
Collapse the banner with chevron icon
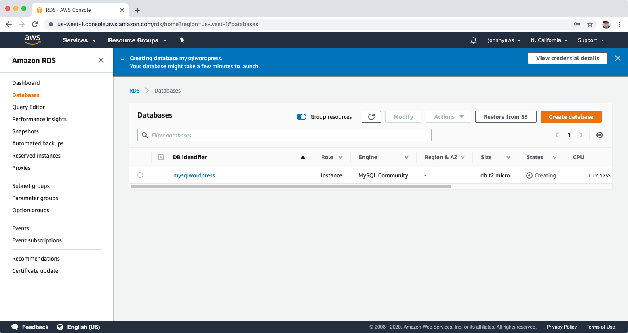tap(122, 59)
